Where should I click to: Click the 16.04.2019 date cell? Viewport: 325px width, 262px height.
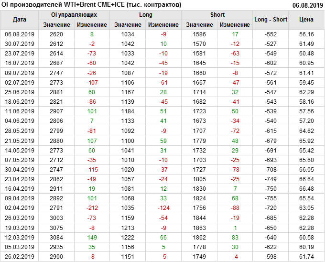click(20, 188)
